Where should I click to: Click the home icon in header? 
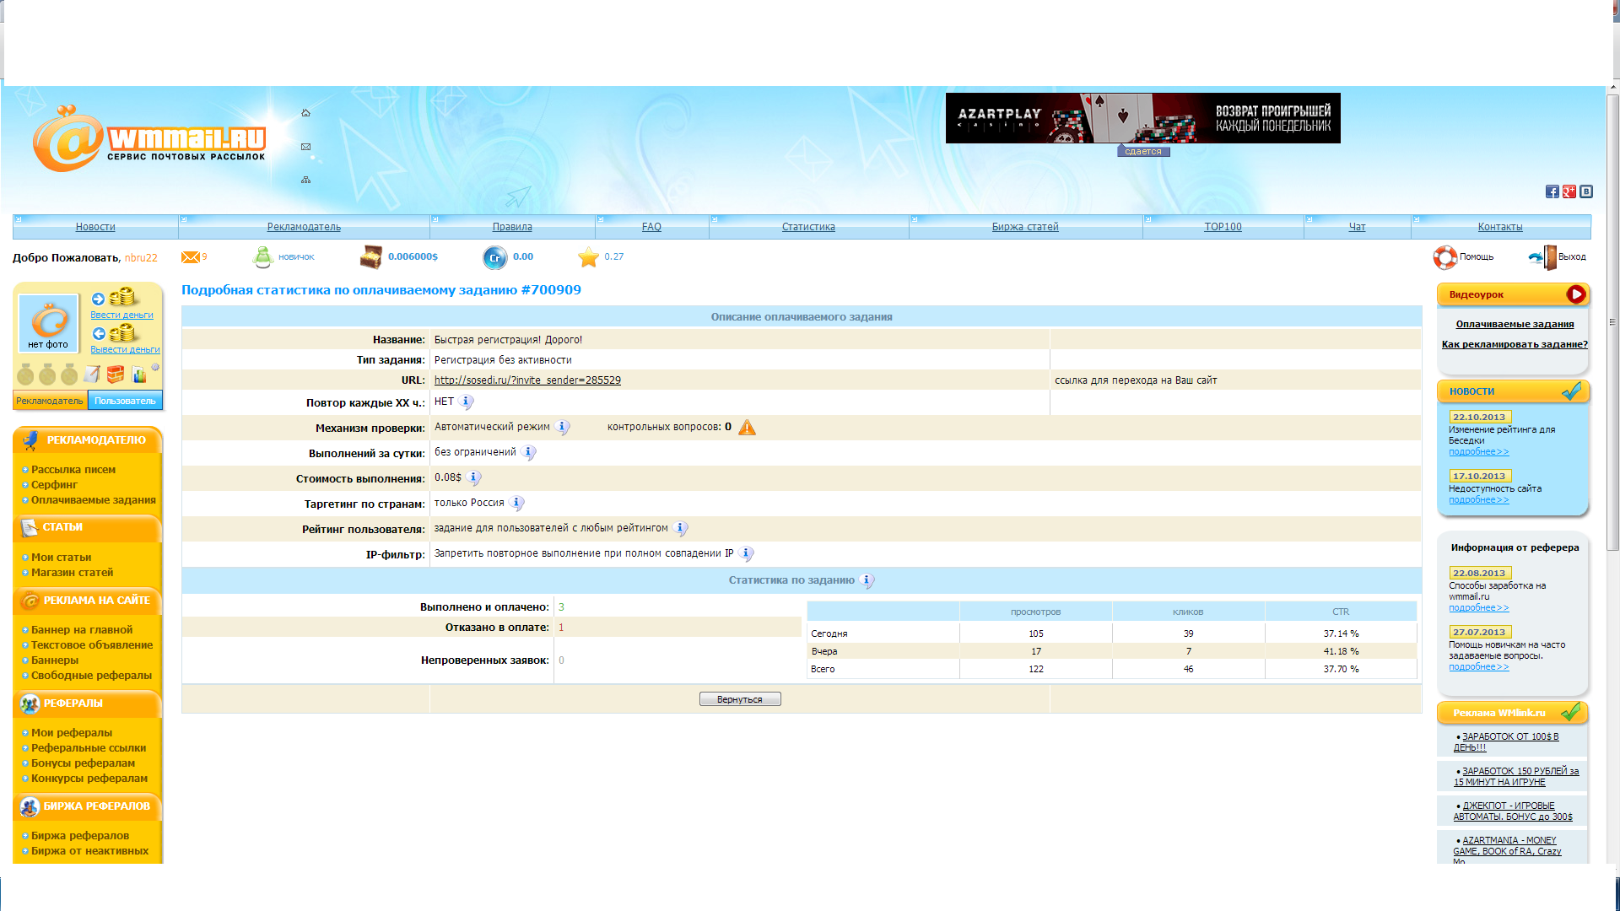tap(305, 113)
